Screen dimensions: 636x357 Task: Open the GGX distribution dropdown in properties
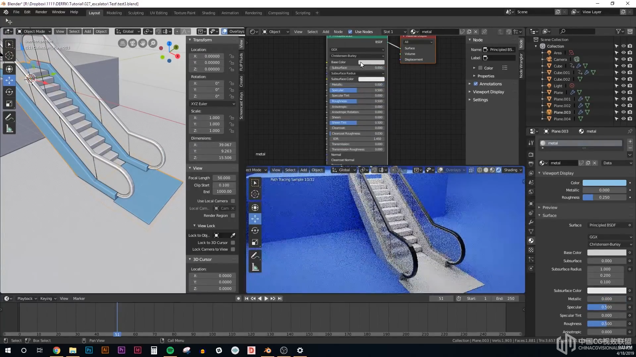tap(610, 237)
